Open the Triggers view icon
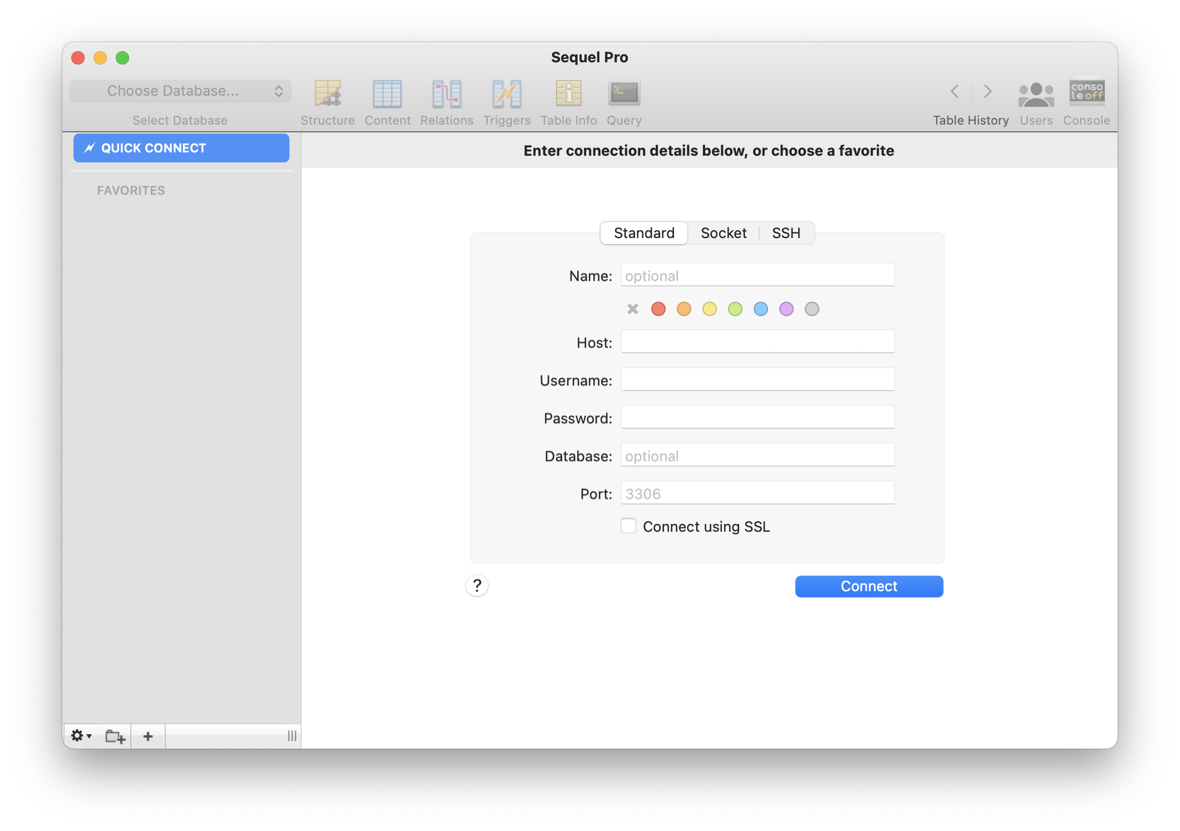1180x831 pixels. pos(507,93)
